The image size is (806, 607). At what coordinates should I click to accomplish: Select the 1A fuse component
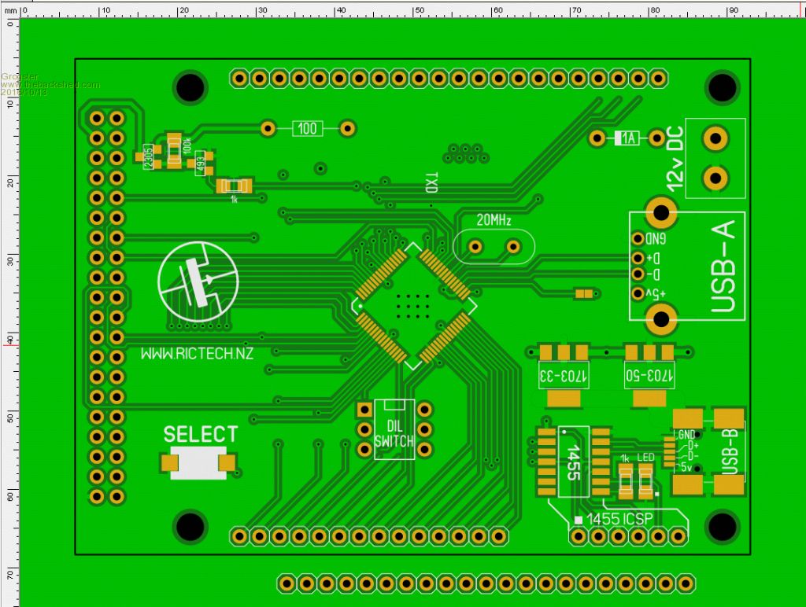pyautogui.click(x=627, y=139)
